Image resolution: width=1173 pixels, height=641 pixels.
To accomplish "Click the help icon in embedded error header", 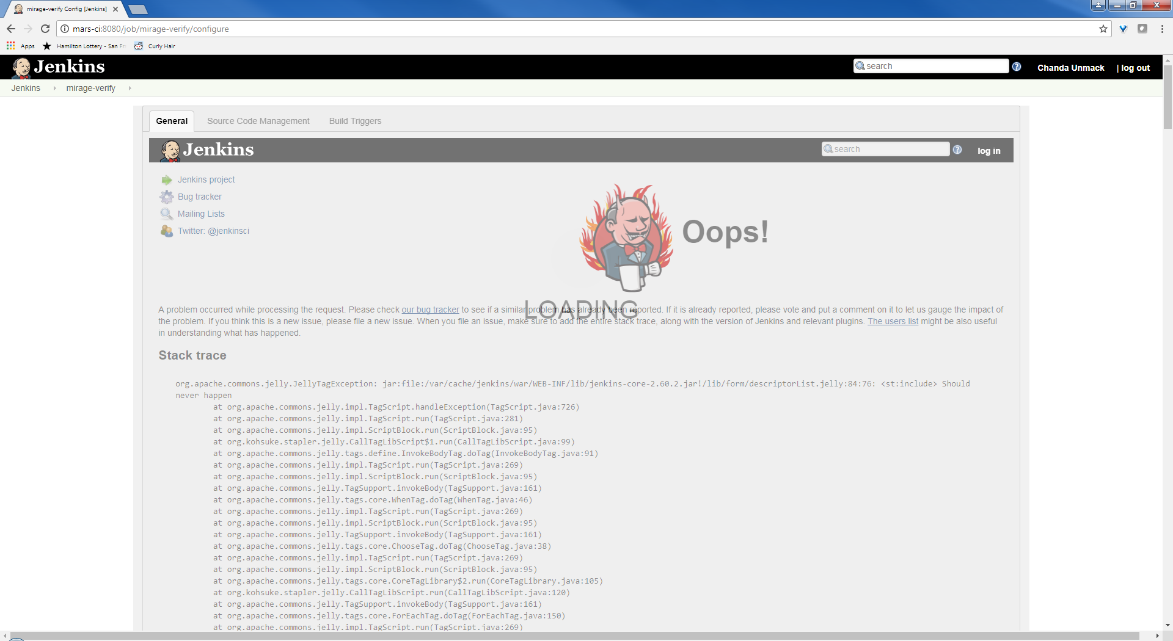I will click(x=957, y=150).
